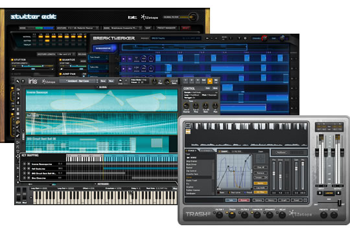Image resolution: width=350 pixels, height=233 pixels.
Task: Click the Bypass round button in Trash 2
Action: pos(334,215)
